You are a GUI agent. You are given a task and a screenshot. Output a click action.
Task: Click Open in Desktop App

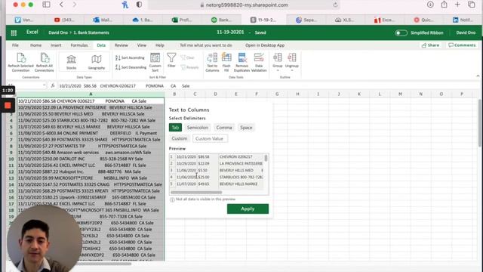[x=265, y=45]
